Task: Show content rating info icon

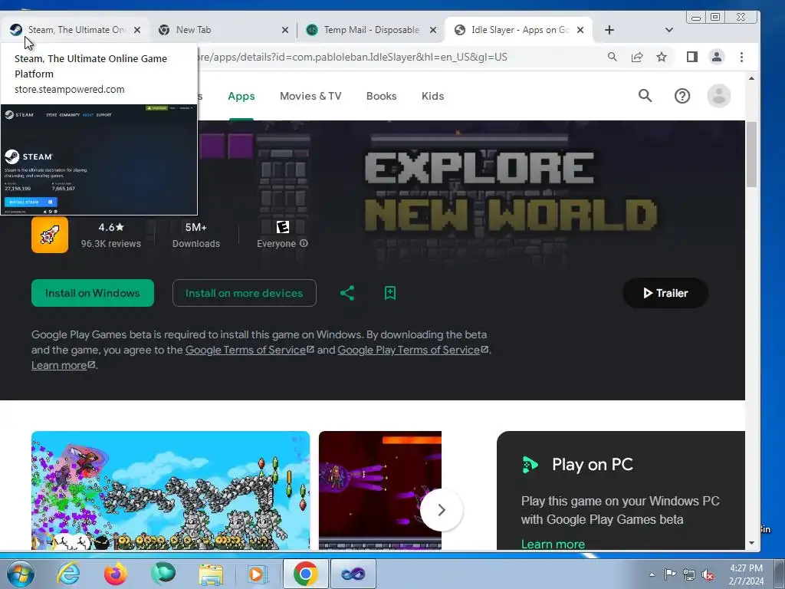Action: click(x=304, y=243)
